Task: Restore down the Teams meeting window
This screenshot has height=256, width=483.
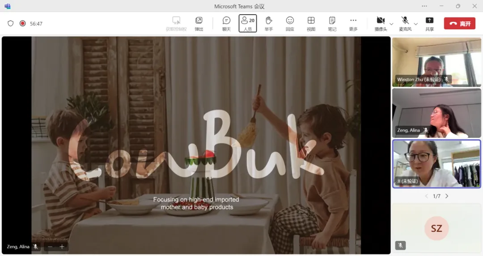Action: pyautogui.click(x=458, y=6)
